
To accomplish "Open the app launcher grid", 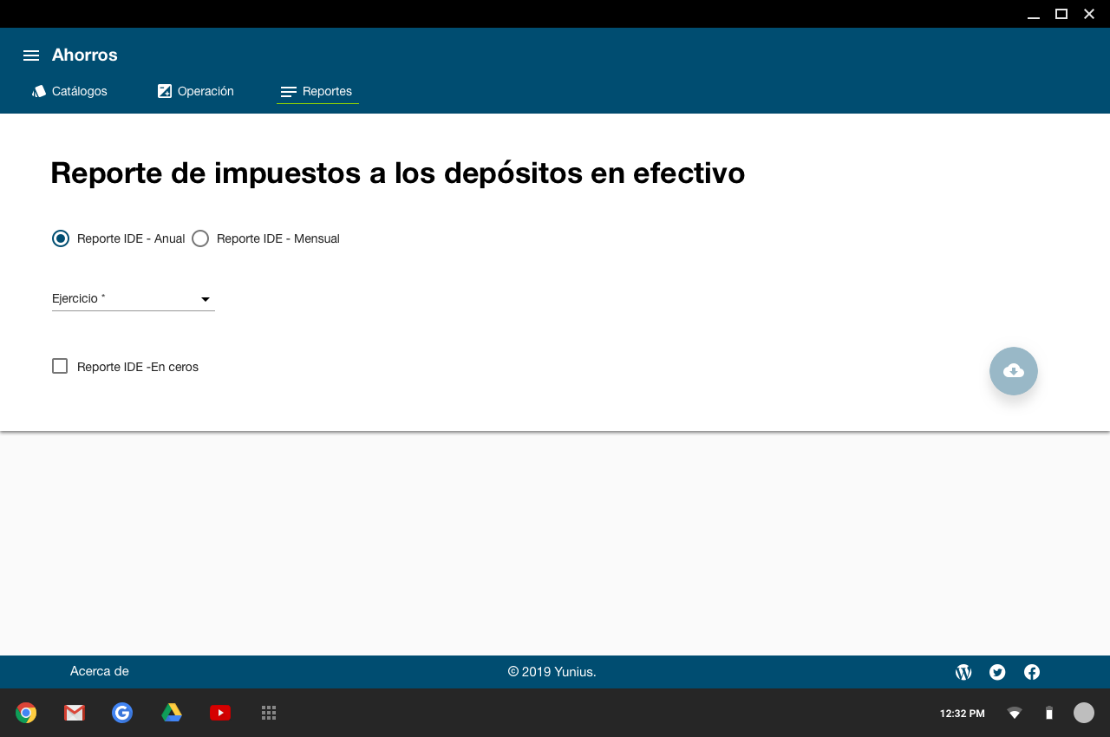I will pyautogui.click(x=269, y=713).
